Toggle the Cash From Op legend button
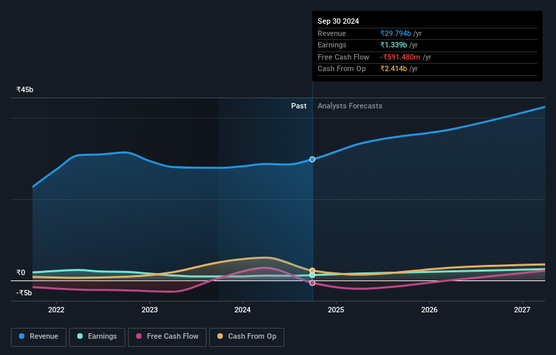Image resolution: width=556 pixels, height=355 pixels. pos(247,337)
